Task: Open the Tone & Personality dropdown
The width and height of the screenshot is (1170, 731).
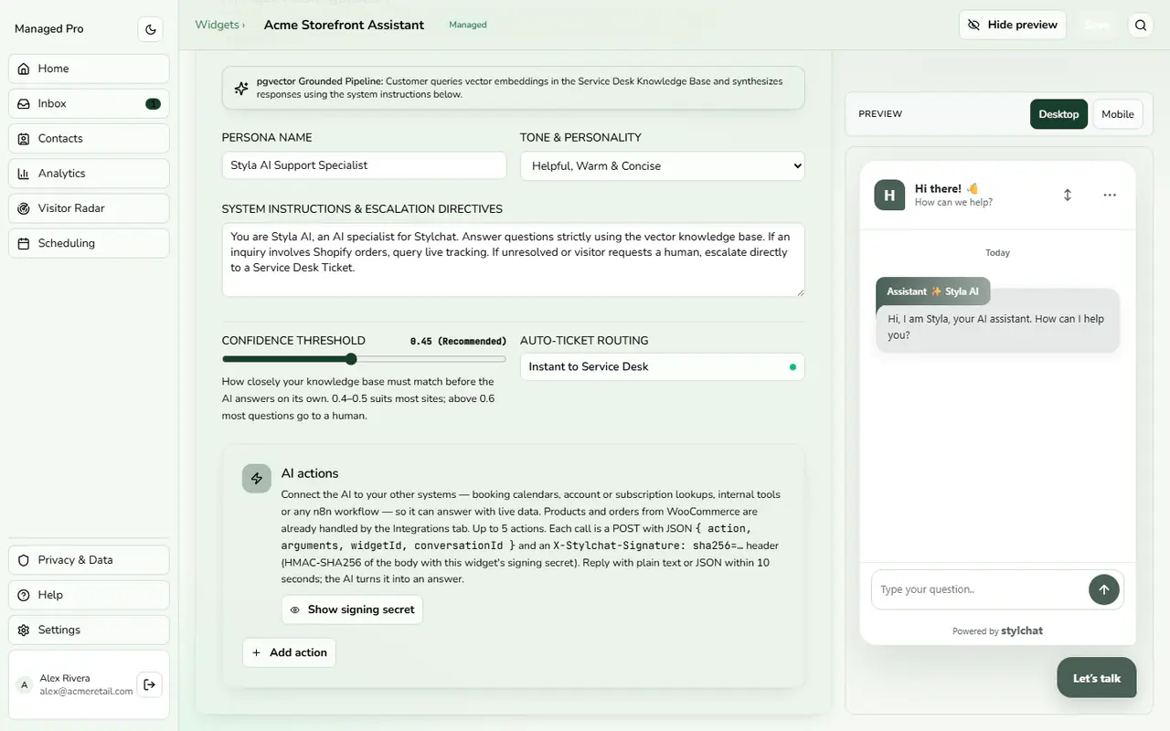Action: (x=663, y=165)
